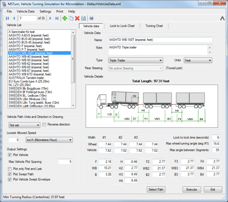The width and height of the screenshot is (228, 202).
Task: Click the Note text area
Action: 158,50
